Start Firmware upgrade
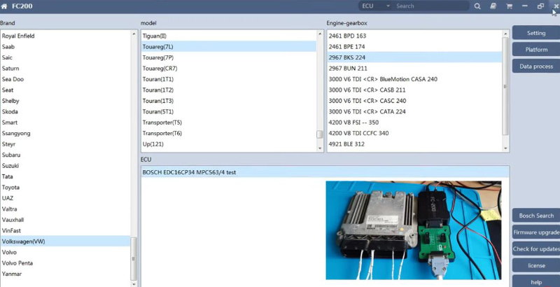Image resolution: width=560 pixels, height=287 pixels. [x=535, y=232]
